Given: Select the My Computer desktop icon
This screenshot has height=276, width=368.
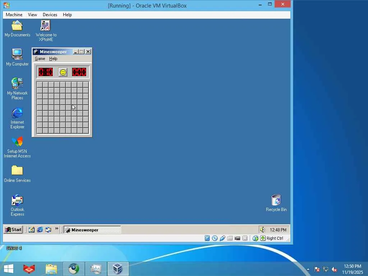Looking at the screenshot, I should 17,57.
